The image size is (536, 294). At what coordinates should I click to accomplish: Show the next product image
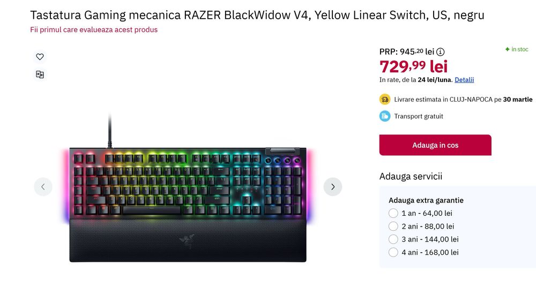pyautogui.click(x=332, y=187)
